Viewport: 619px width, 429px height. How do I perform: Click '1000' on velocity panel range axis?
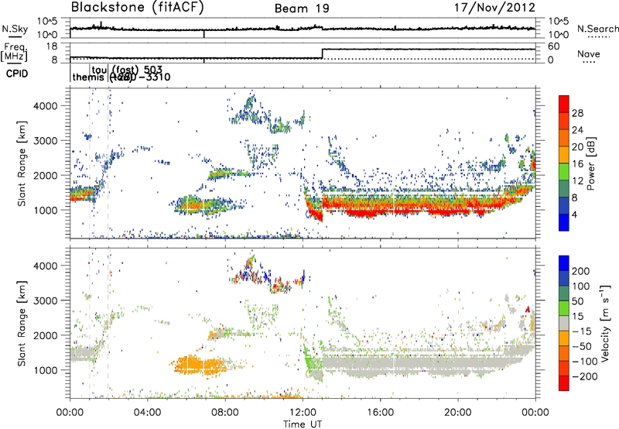coord(46,370)
